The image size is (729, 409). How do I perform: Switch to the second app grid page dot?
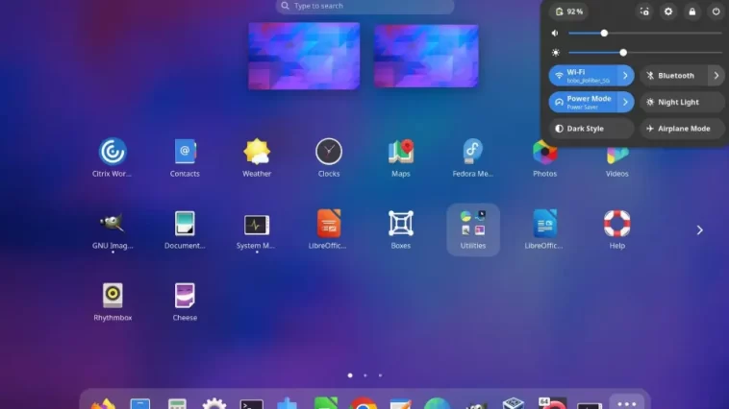click(364, 375)
